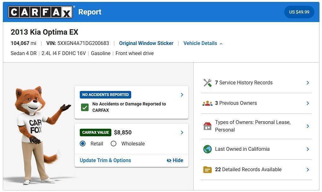The width and height of the screenshot is (322, 192).
Task: Click the VIN number 5XXGN4A71DG200683
Action: (x=83, y=43)
